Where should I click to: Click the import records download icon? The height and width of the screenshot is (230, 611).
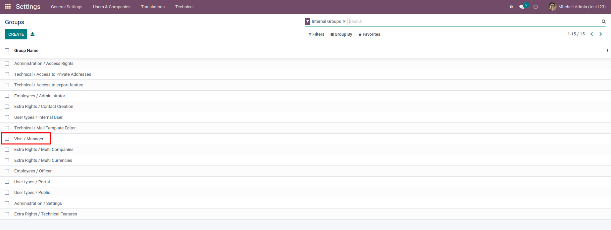(x=32, y=34)
